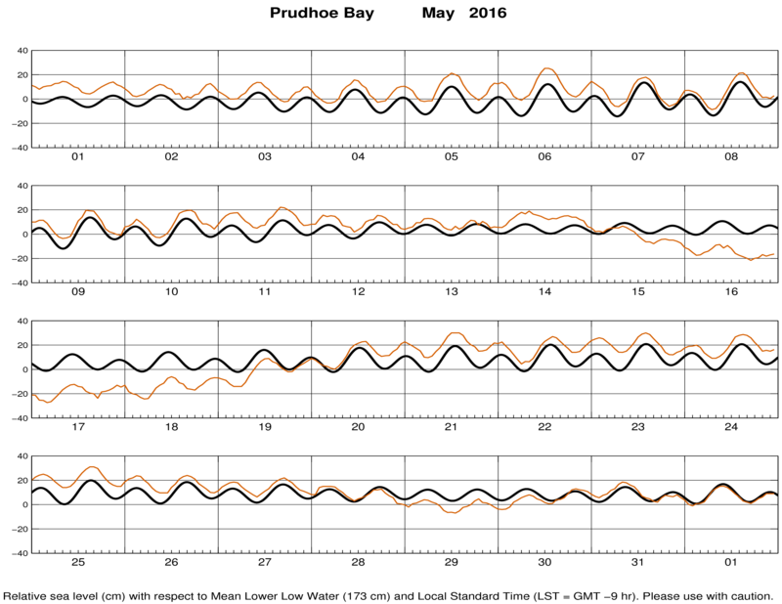Click the day label "18"
The width and height of the screenshot is (782, 604).
[x=172, y=427]
